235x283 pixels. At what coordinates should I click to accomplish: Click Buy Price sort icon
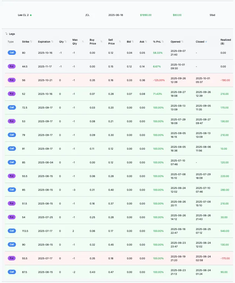(101, 42)
